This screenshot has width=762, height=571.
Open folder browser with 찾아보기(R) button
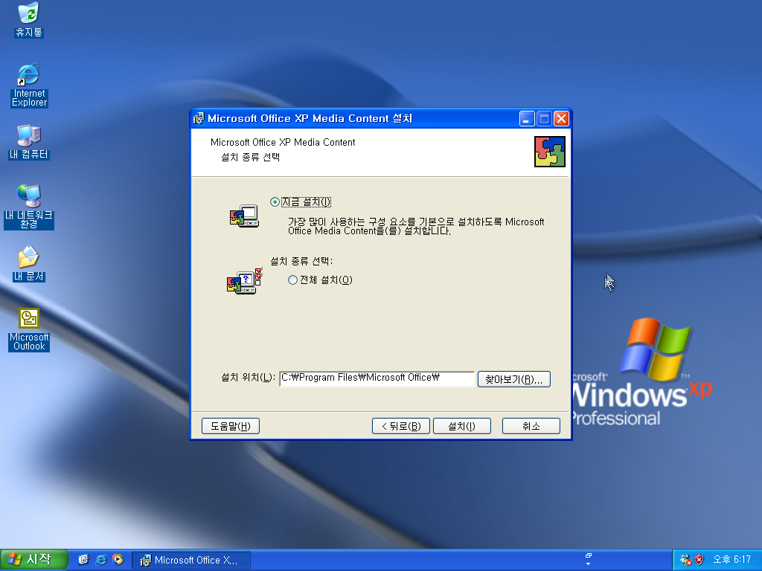tap(514, 379)
